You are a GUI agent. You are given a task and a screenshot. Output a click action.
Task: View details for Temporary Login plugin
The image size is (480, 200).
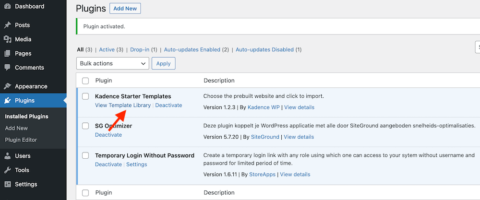(295, 174)
